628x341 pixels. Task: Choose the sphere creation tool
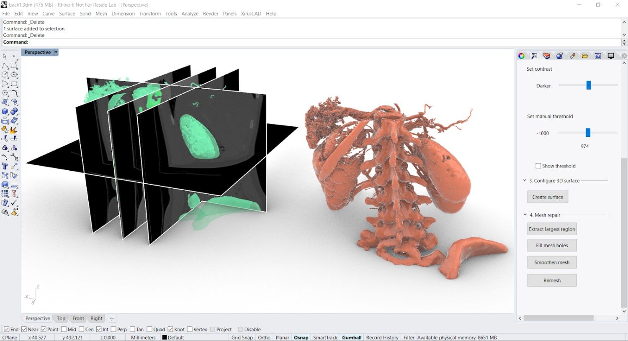pyautogui.click(x=14, y=111)
